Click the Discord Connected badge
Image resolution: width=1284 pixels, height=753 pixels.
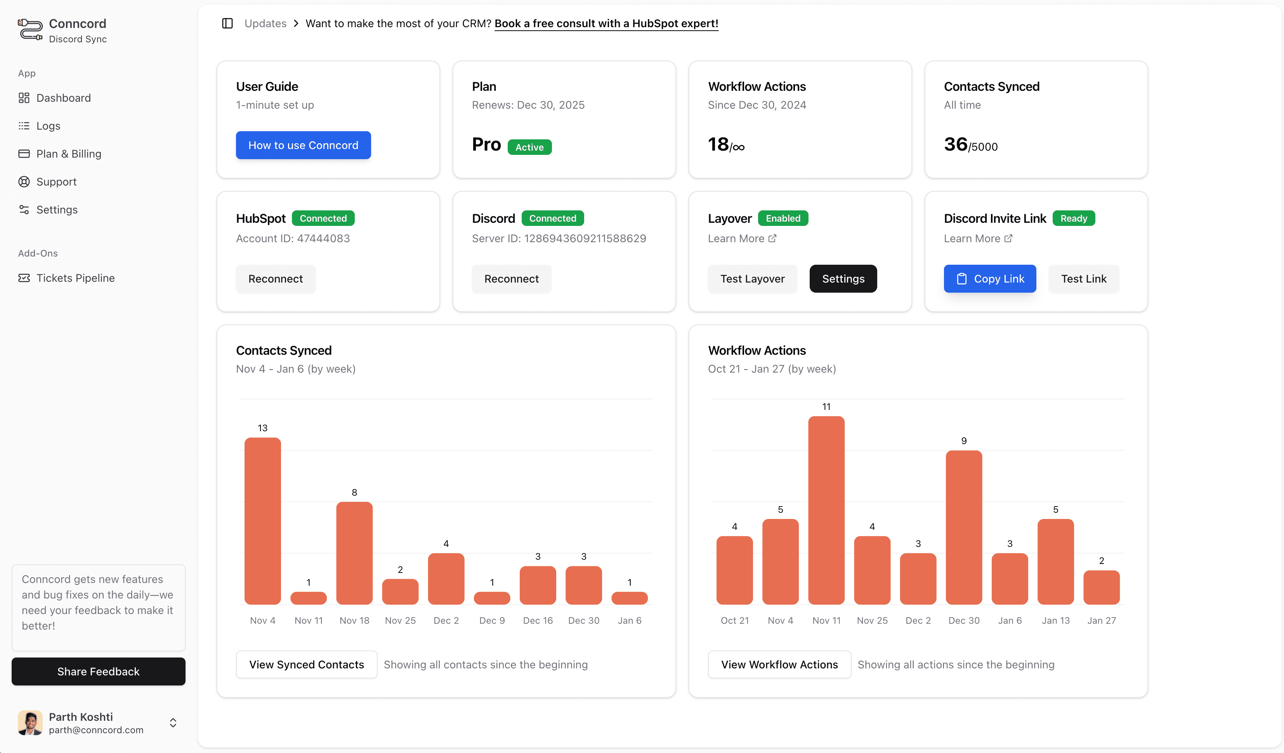(x=553, y=218)
